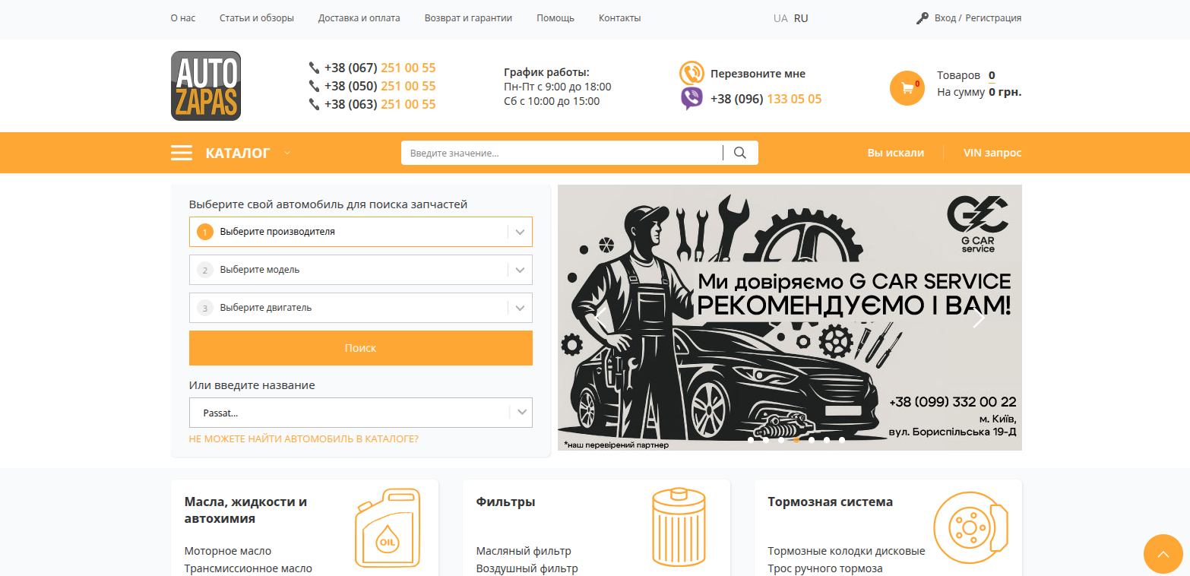The width and height of the screenshot is (1190, 576).
Task: Switch site language to UA
Action: [780, 18]
